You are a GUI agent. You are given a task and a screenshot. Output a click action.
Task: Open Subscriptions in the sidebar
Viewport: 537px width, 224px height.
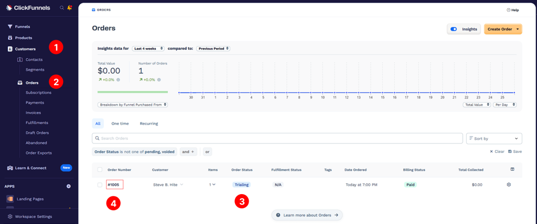[39, 92]
